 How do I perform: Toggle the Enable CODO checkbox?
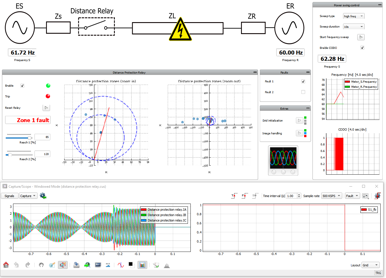(362, 48)
